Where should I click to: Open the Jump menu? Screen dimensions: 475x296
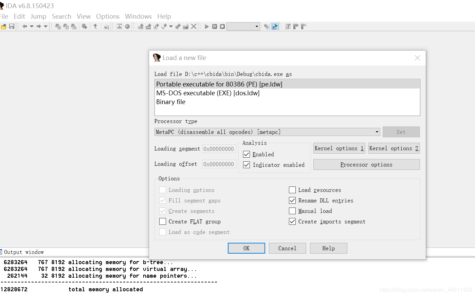tap(38, 16)
